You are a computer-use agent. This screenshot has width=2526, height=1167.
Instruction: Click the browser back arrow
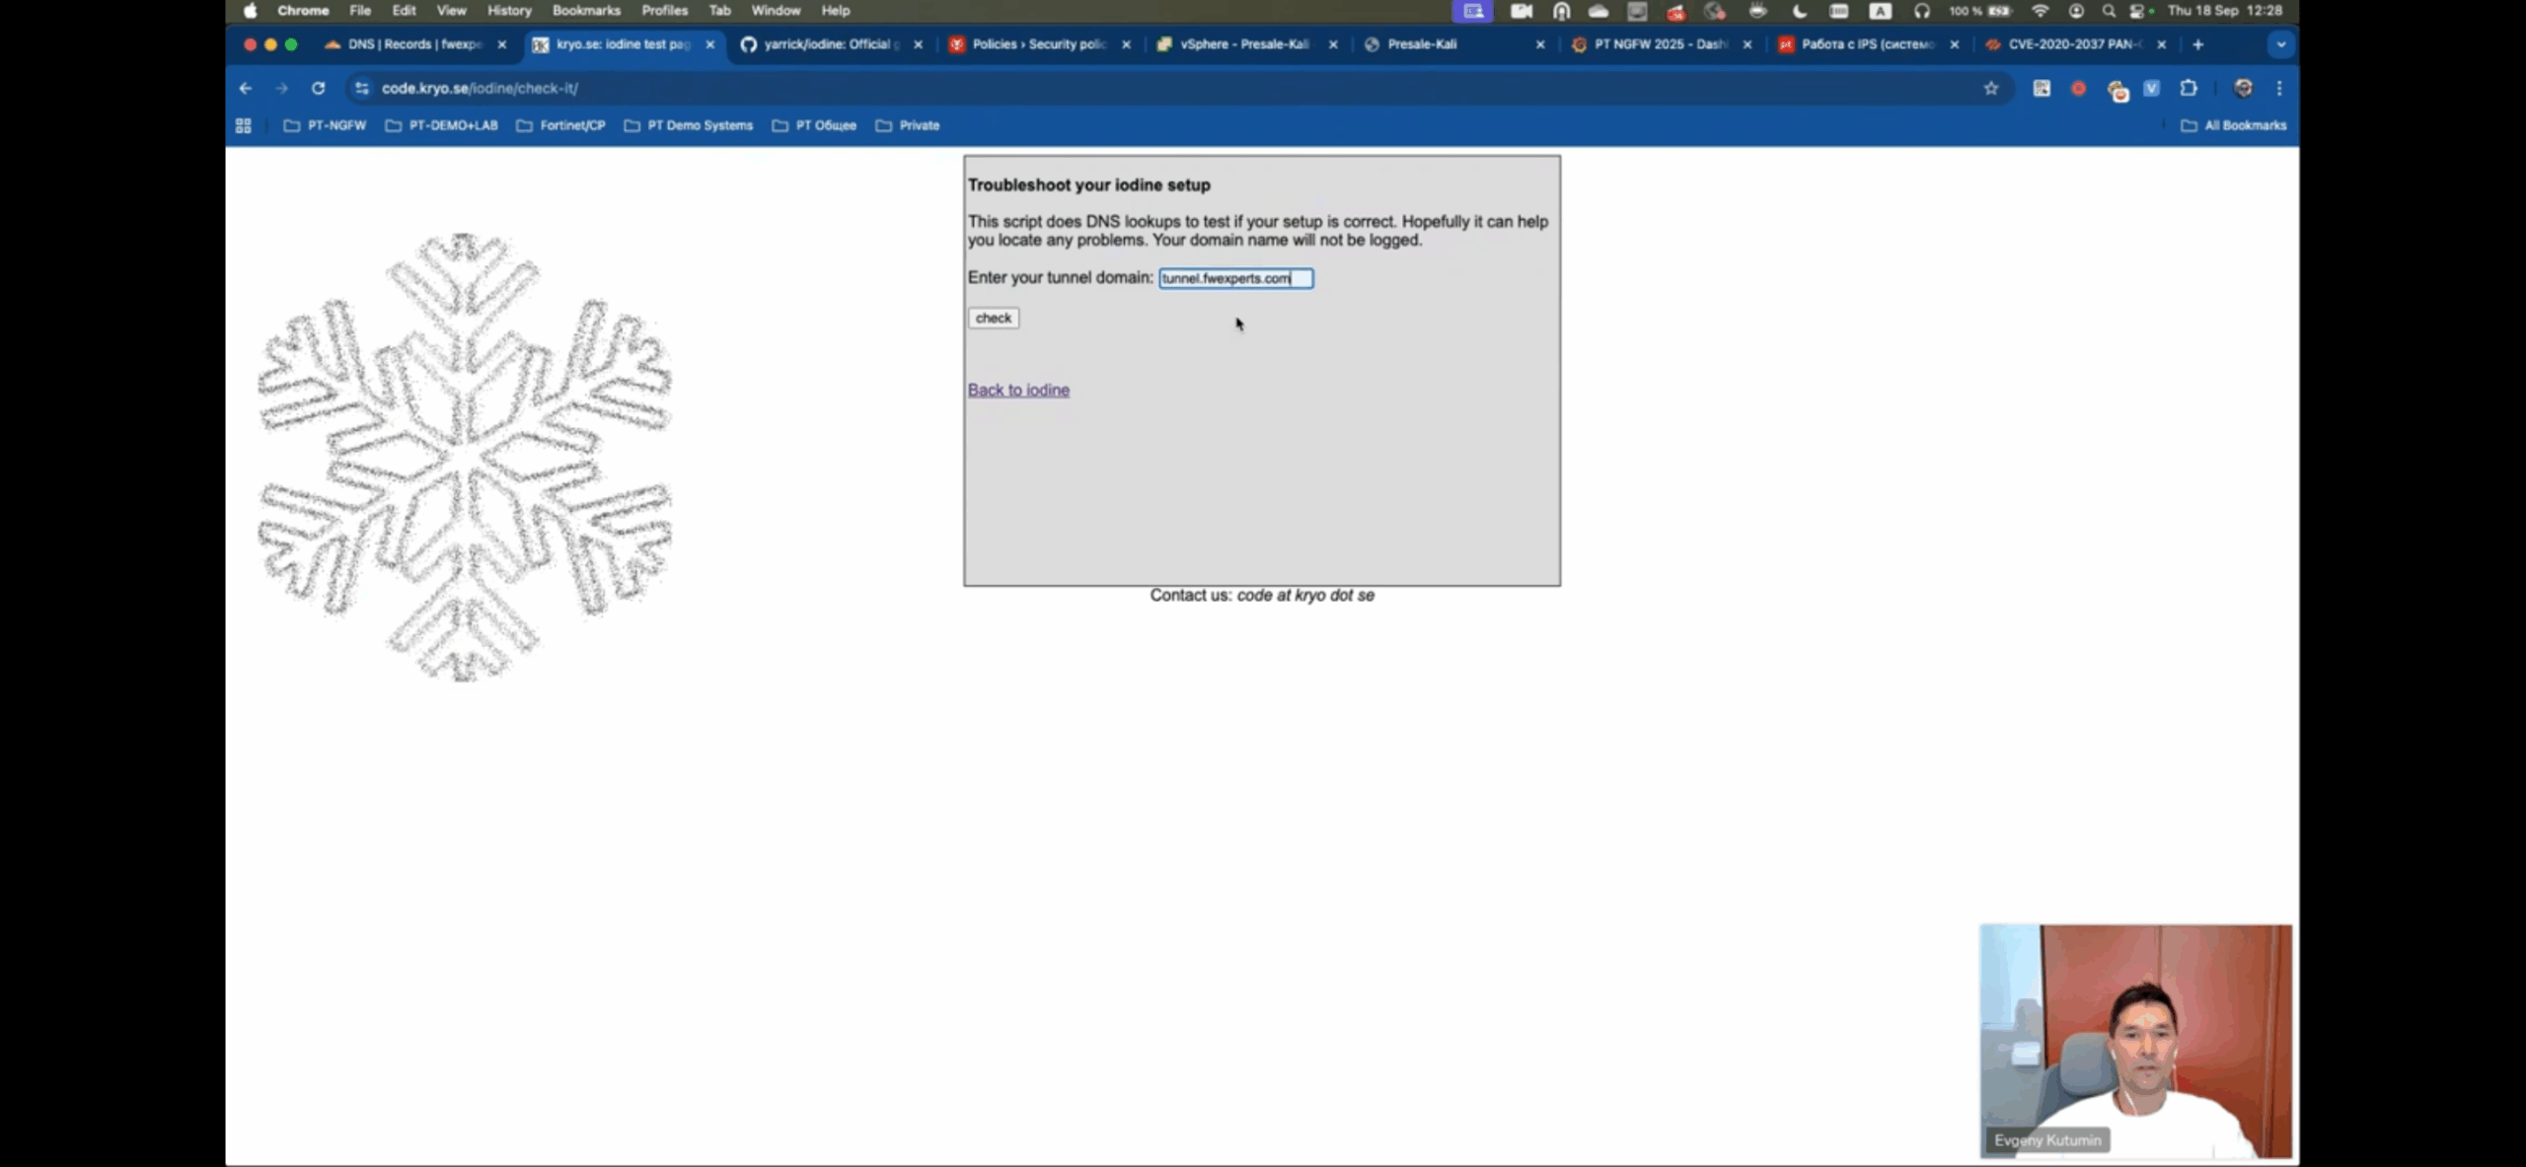coord(246,88)
